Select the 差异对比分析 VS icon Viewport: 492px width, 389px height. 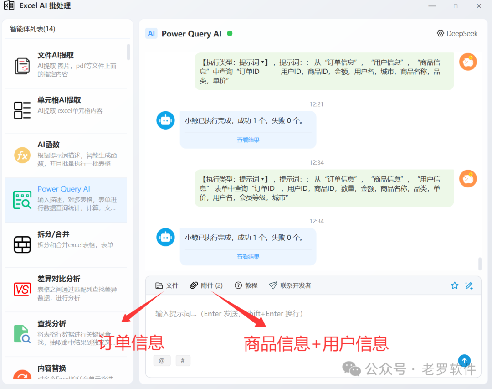coord(22,290)
